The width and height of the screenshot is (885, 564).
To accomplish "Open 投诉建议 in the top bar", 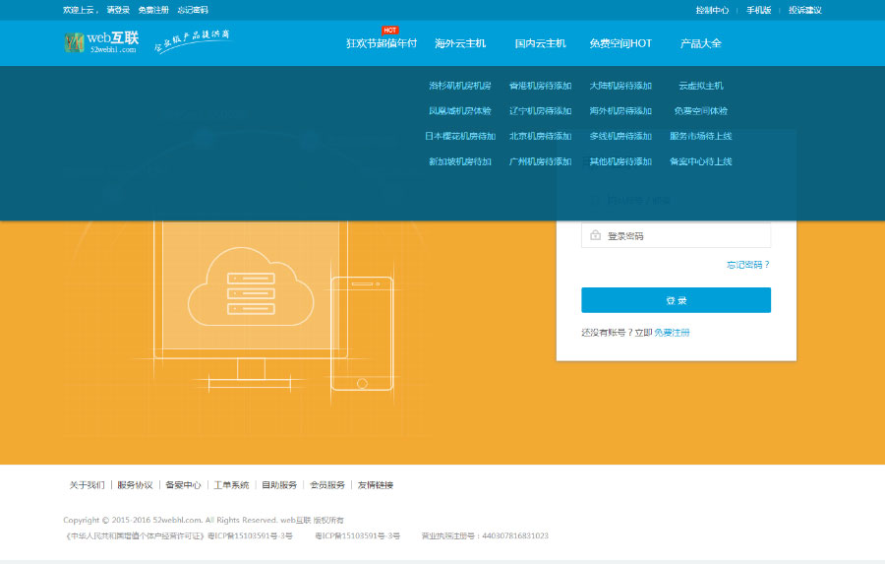I will coord(804,10).
